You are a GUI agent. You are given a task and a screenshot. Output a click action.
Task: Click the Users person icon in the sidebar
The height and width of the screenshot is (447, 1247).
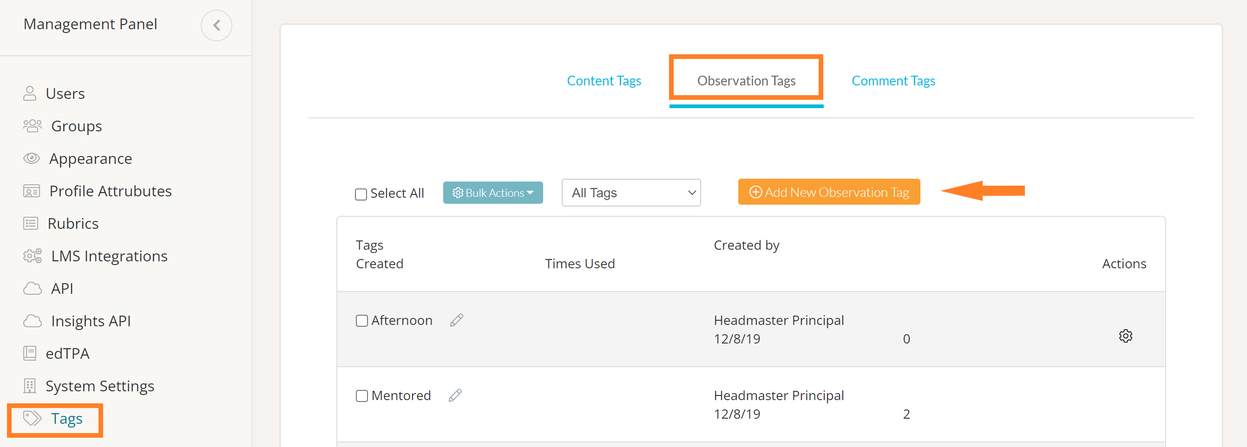(30, 93)
